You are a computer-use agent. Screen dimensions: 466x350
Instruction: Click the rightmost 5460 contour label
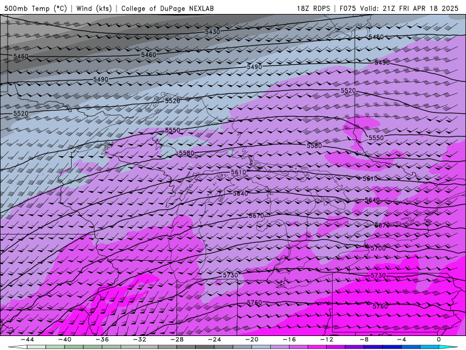tap(376, 37)
